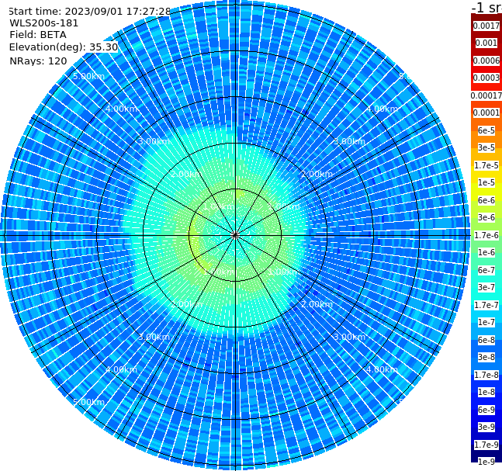
Task: Click the 1.7e-7 colorbar label
Action: point(486,305)
